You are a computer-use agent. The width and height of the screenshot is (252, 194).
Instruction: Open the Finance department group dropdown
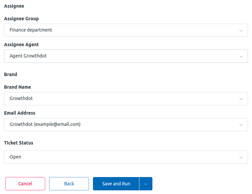pos(126,30)
